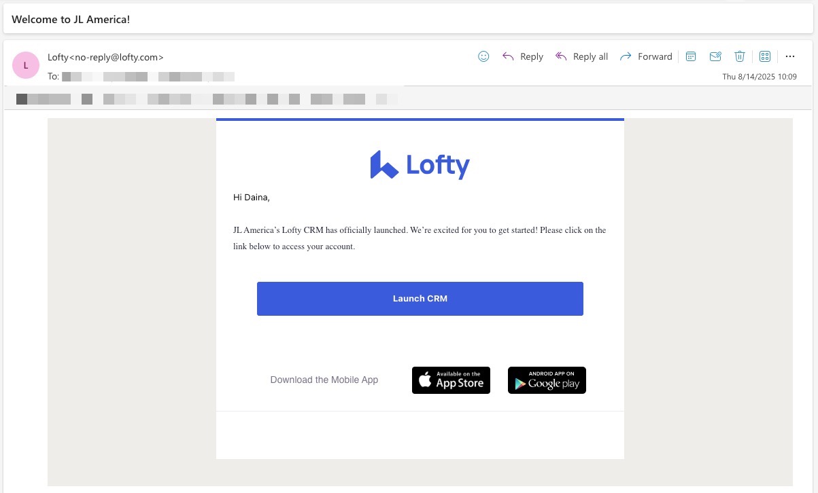This screenshot has height=493, width=818.
Task: Click the email subject "Welcome to JL America!"
Action: [x=71, y=19]
